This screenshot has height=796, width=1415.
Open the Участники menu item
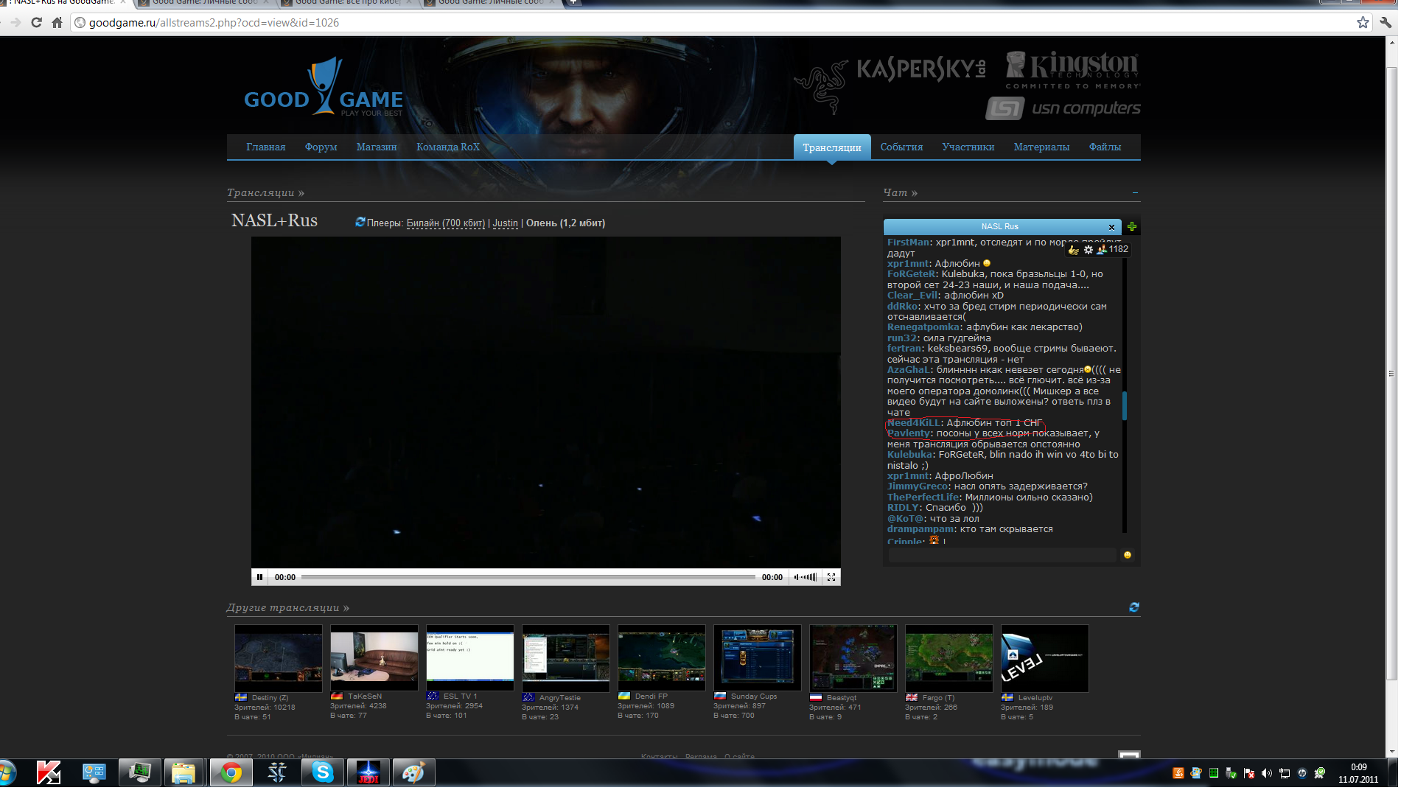point(968,147)
